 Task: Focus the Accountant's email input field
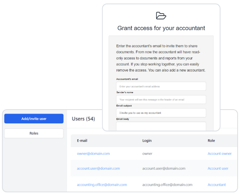tap(161, 86)
